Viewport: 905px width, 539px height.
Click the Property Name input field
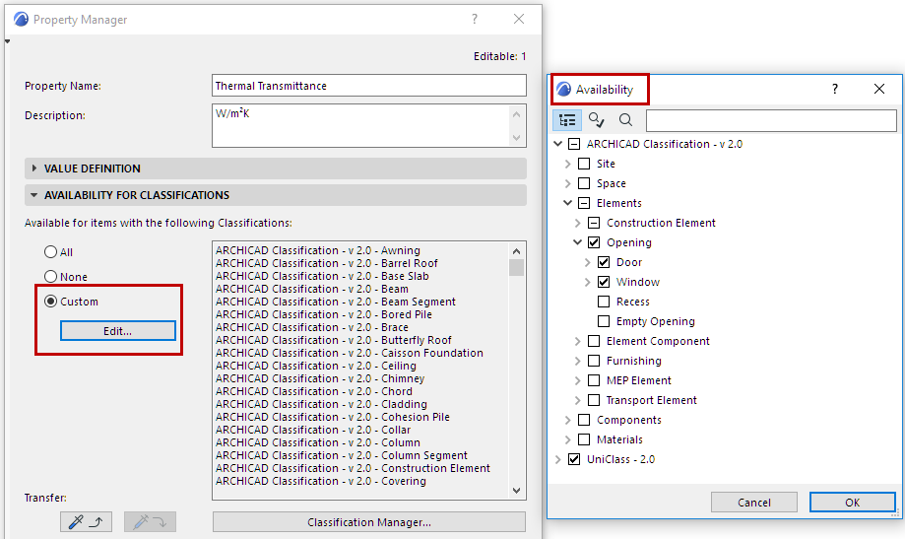point(369,86)
